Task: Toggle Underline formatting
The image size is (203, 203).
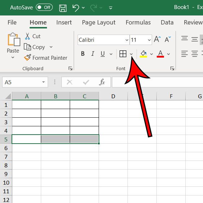Action: (x=103, y=54)
